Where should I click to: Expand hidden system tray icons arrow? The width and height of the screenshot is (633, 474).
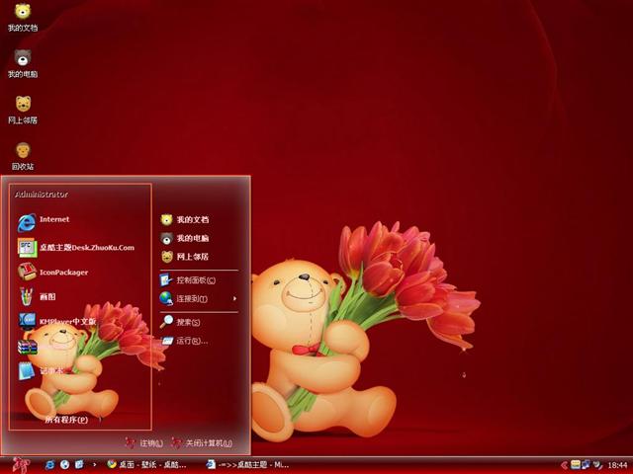(x=565, y=465)
